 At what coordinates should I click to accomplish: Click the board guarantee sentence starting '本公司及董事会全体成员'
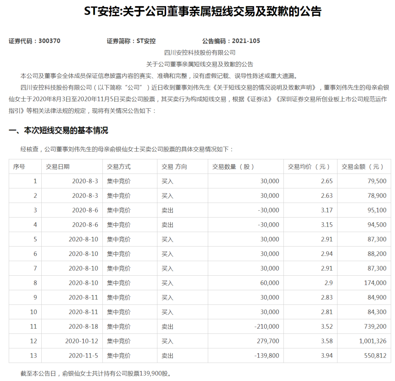click(159, 76)
